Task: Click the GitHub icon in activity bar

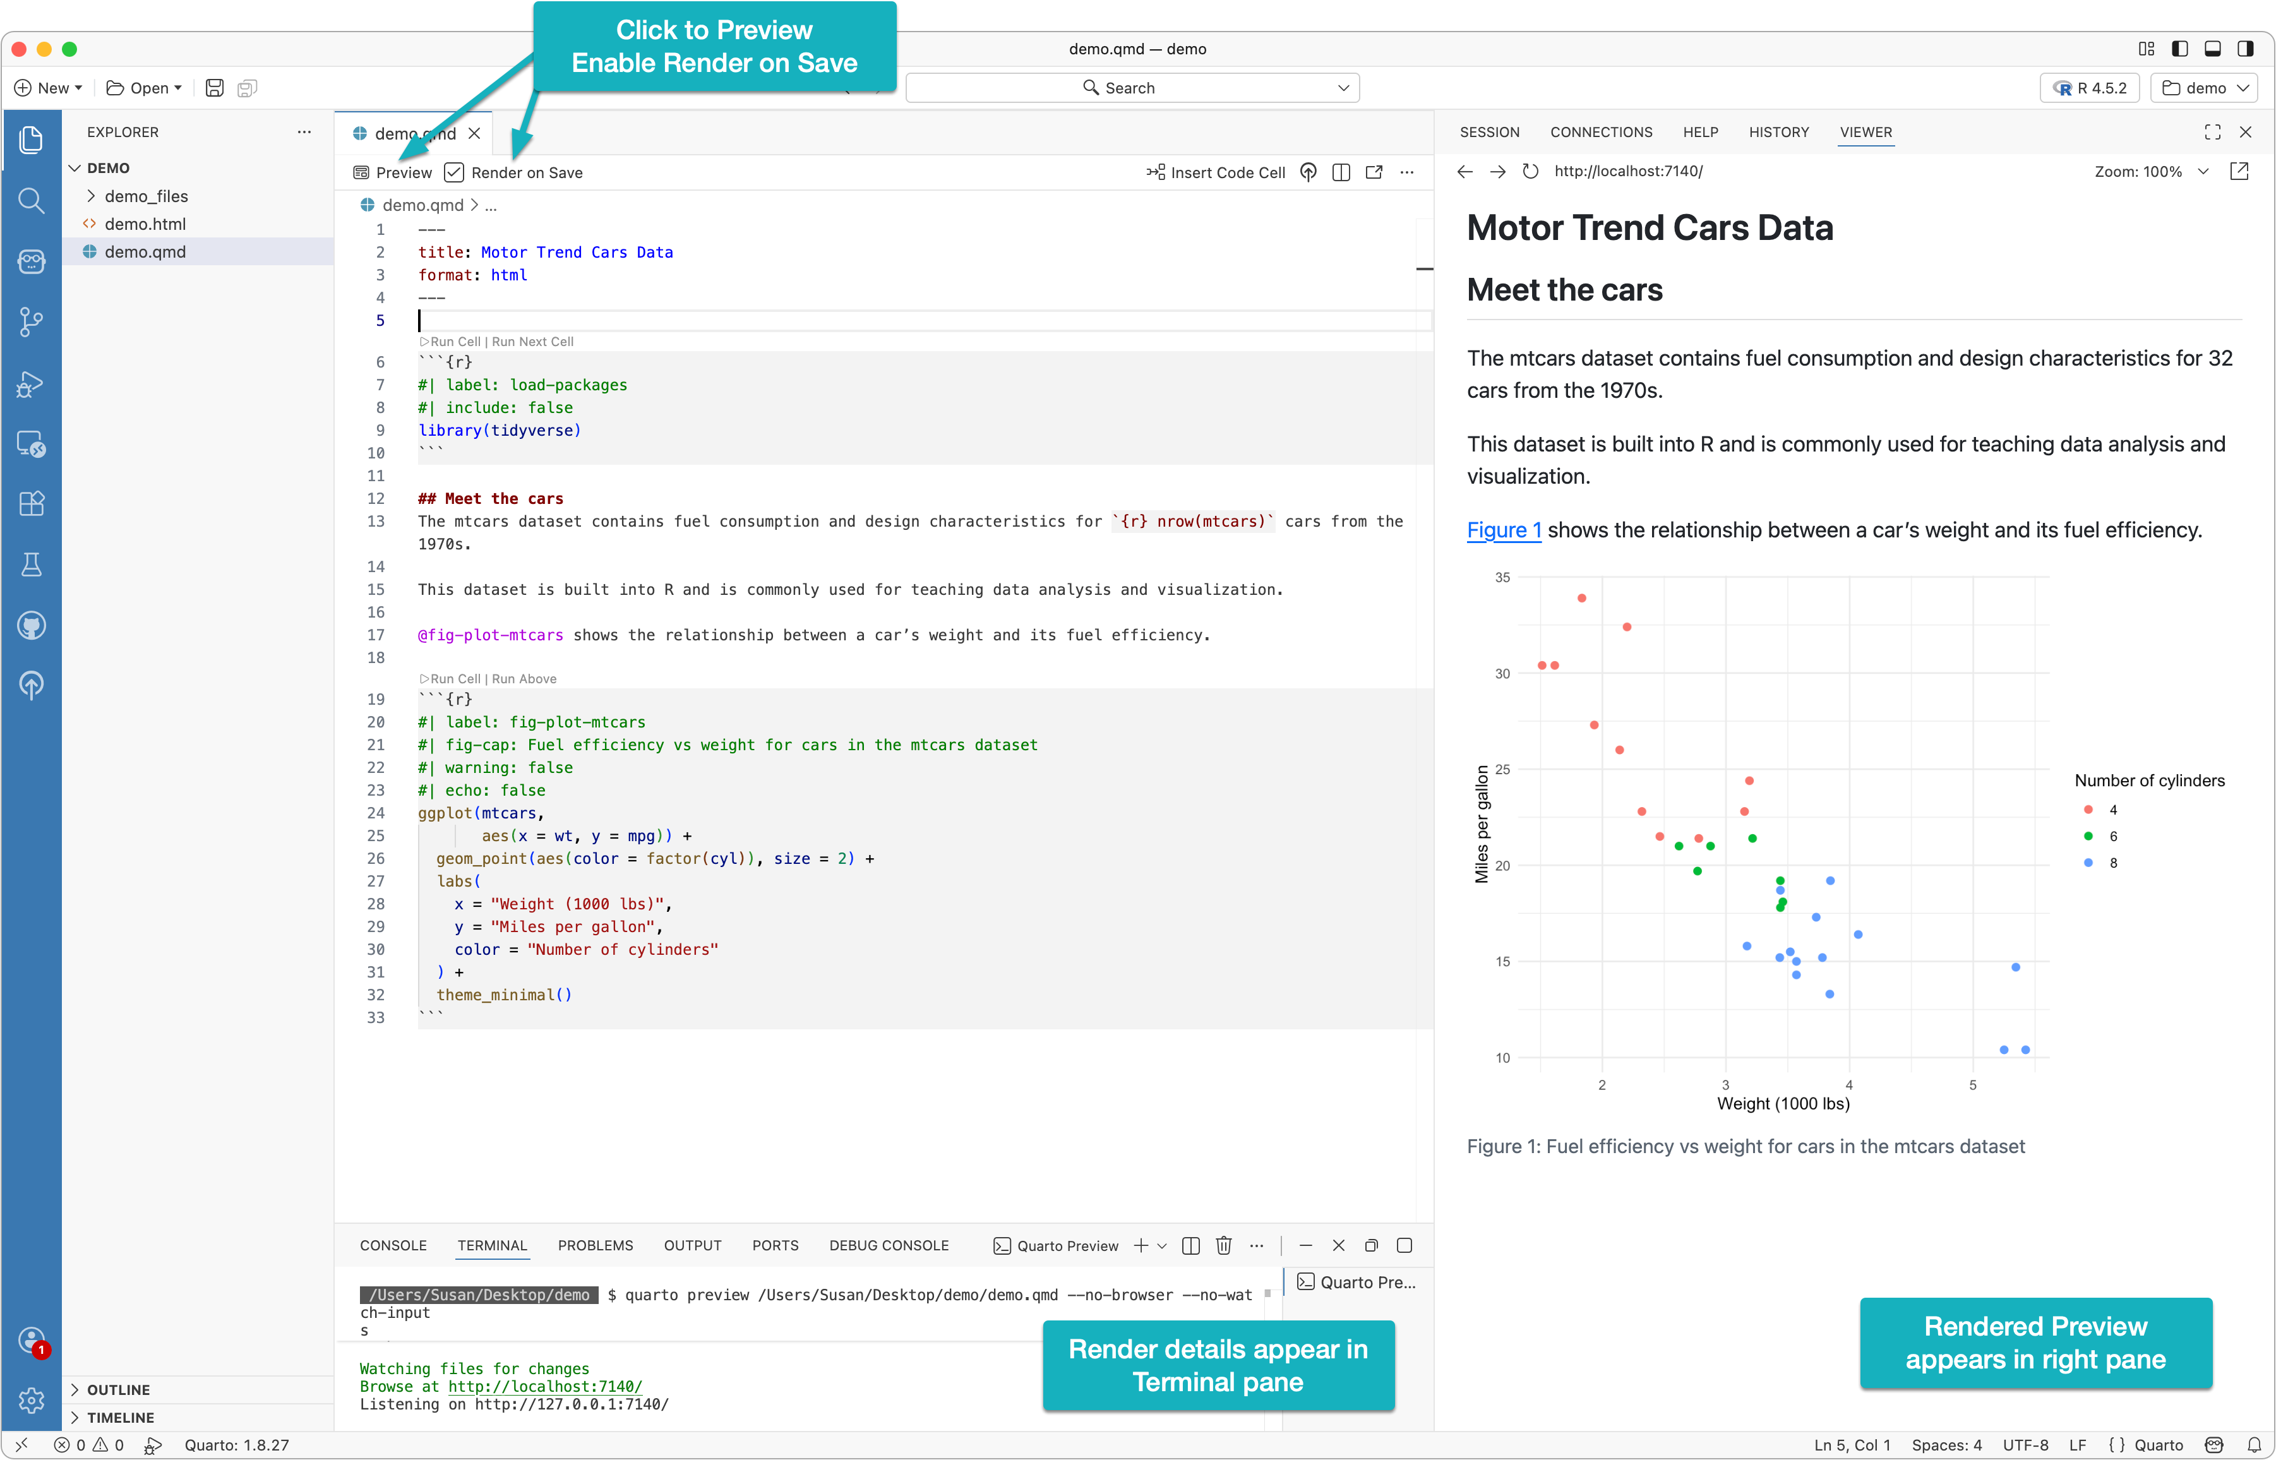Action: coord(32,626)
